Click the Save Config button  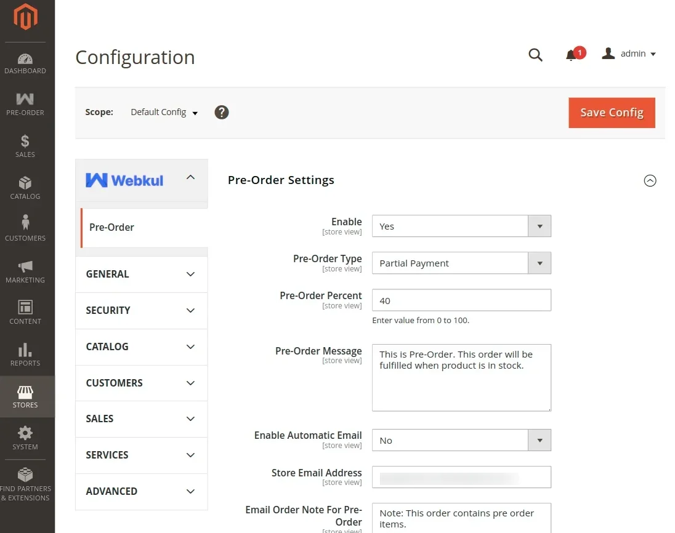[612, 113]
